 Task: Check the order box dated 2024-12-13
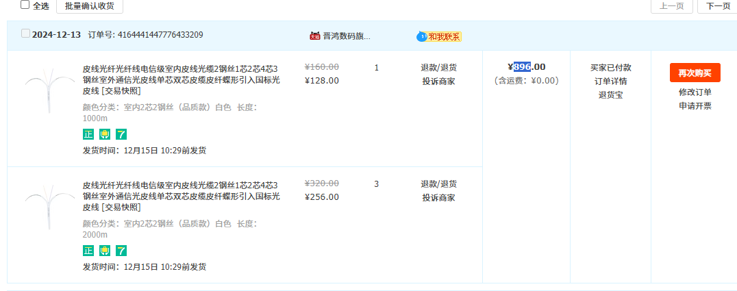25,34
